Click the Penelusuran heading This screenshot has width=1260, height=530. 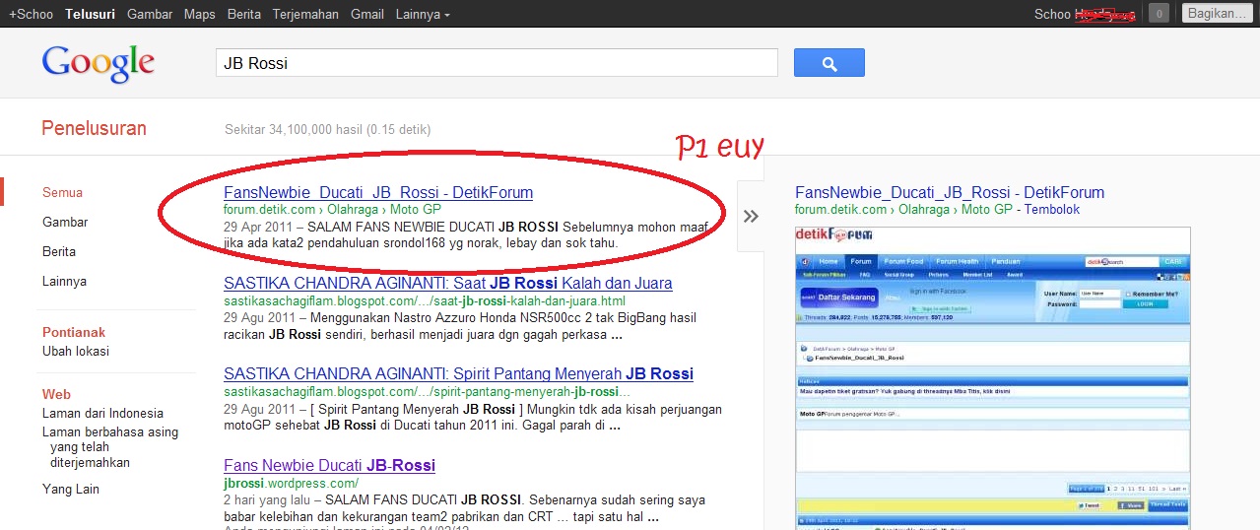pos(94,128)
